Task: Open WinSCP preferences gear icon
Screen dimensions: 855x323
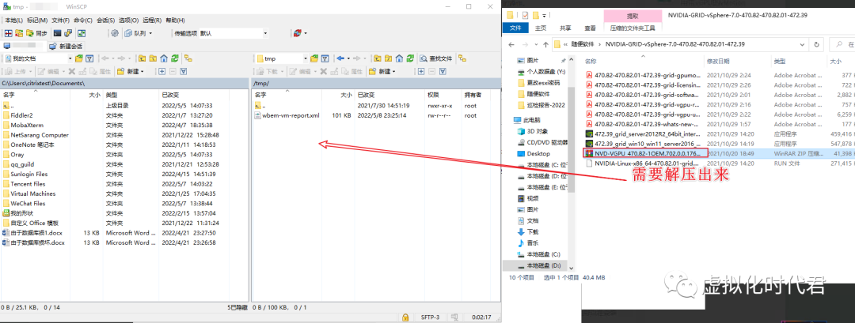Action: click(115, 33)
